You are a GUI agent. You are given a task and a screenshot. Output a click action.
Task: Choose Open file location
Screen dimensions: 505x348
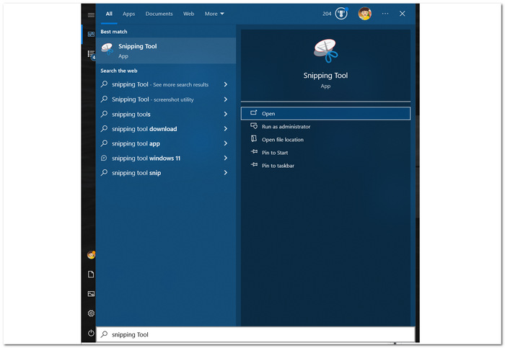pyautogui.click(x=325, y=140)
